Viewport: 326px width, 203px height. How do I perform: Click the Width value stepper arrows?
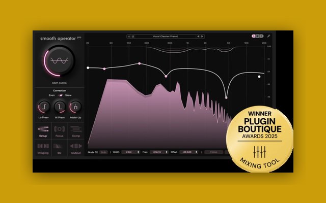[x=138, y=152]
